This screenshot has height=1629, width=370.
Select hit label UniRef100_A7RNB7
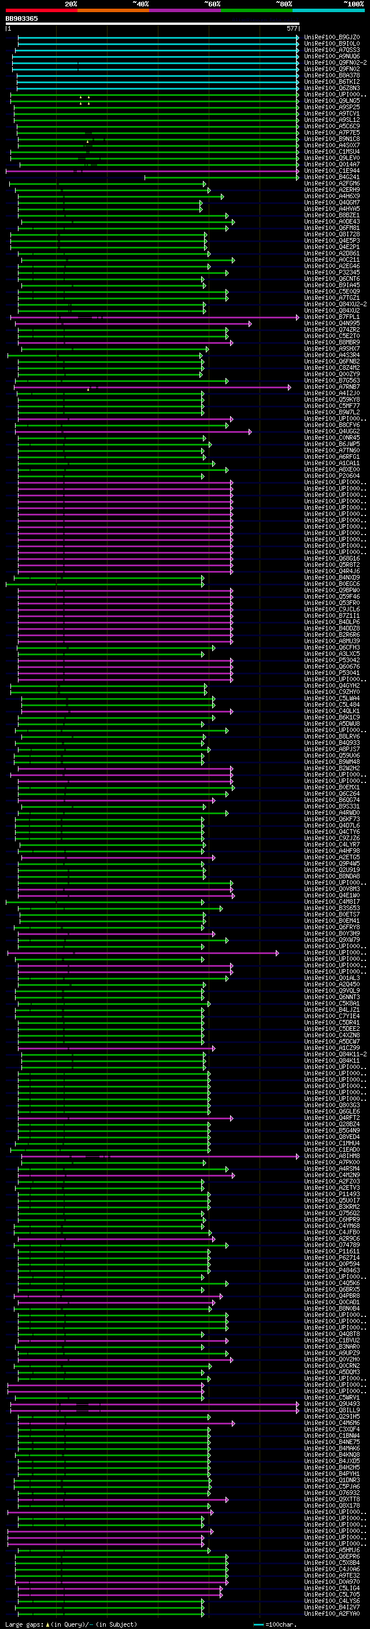(x=332, y=387)
